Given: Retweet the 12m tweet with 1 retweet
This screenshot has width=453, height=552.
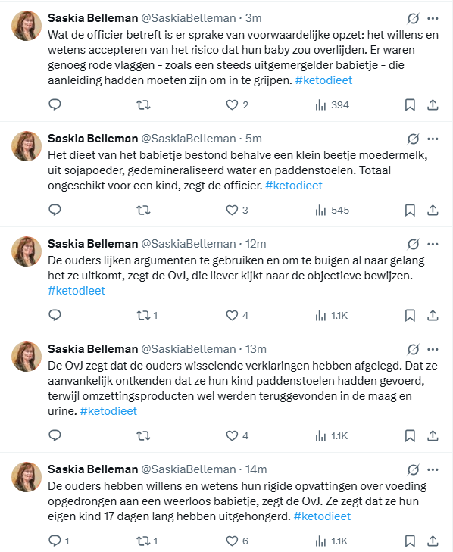Looking at the screenshot, I should coord(147,315).
